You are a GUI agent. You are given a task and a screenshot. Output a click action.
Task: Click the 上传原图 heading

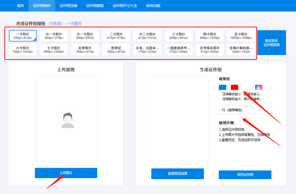[x=66, y=70]
